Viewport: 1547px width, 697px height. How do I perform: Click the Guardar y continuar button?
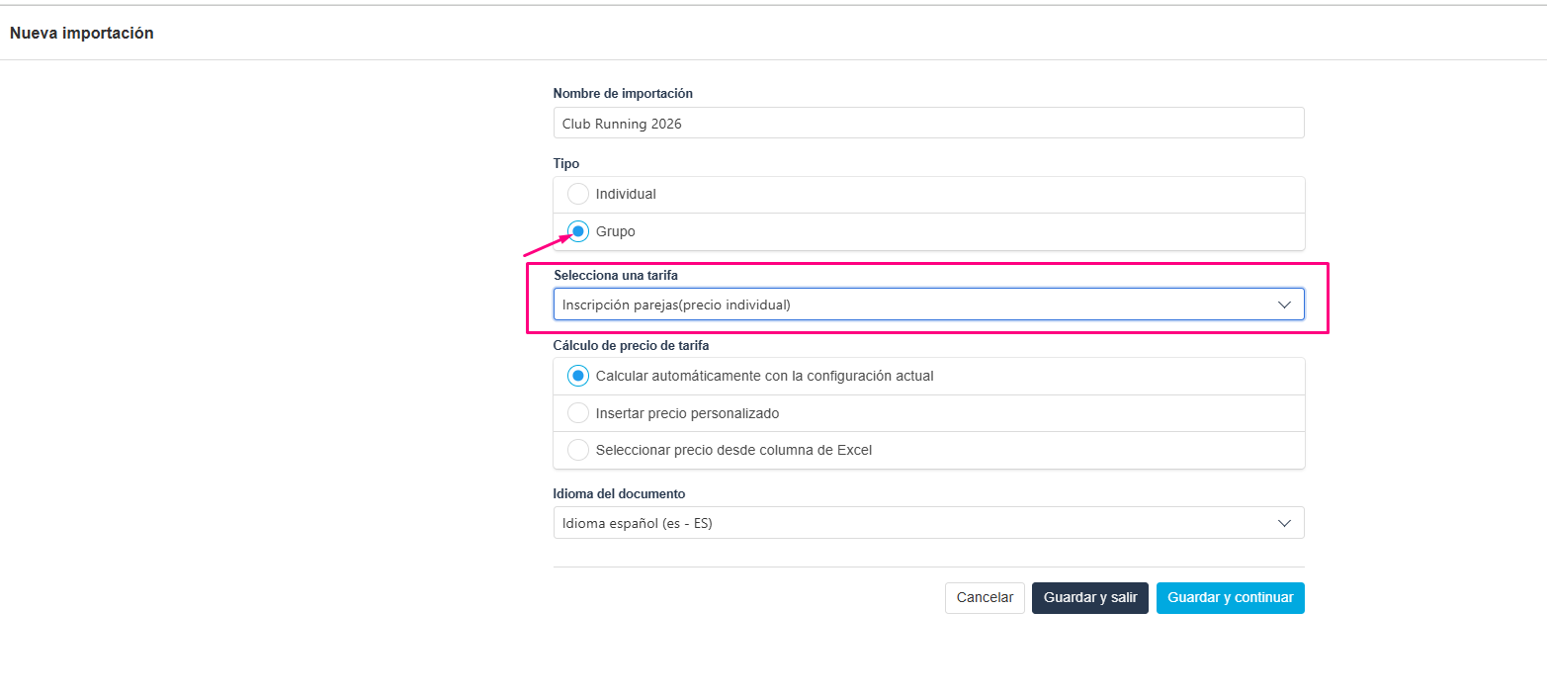pyautogui.click(x=1230, y=598)
